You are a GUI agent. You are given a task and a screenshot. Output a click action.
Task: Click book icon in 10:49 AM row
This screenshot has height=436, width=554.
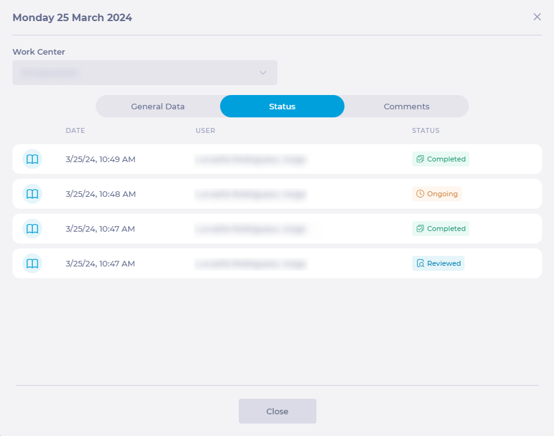pos(32,159)
